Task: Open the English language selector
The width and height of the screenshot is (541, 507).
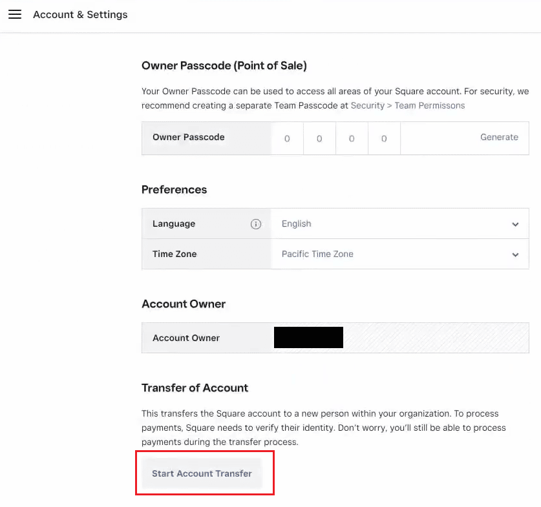Action: click(x=399, y=223)
